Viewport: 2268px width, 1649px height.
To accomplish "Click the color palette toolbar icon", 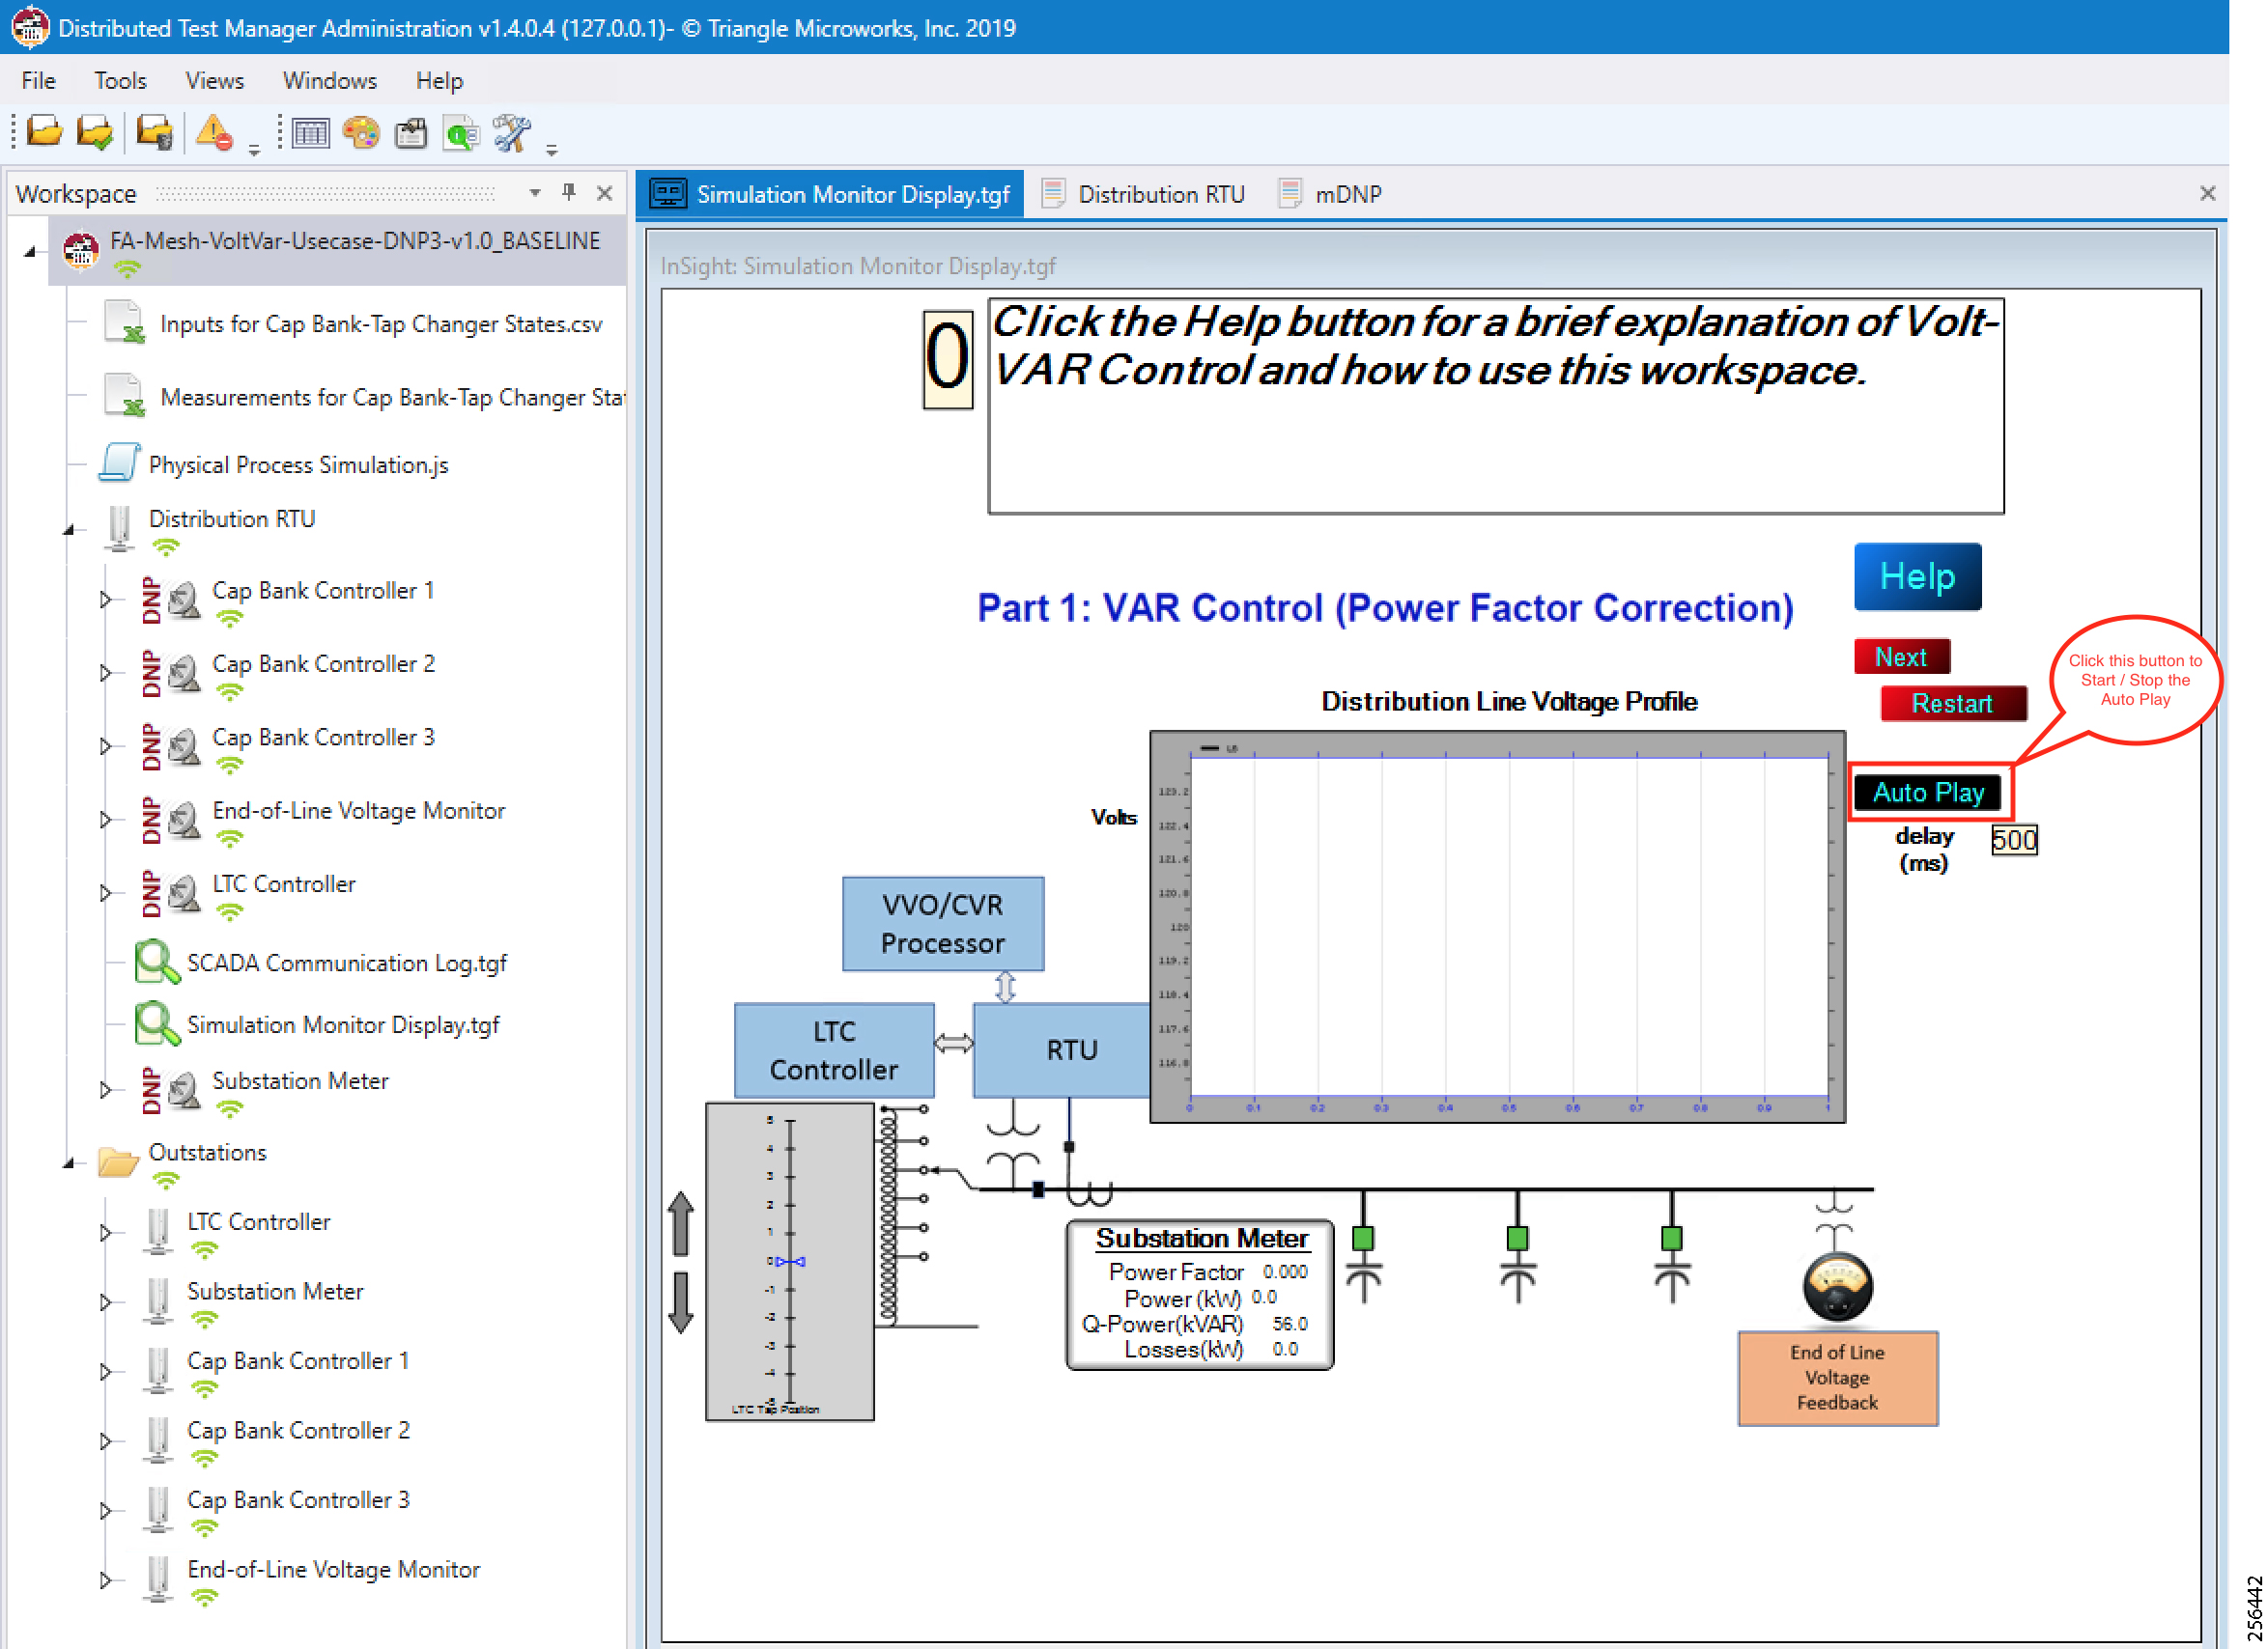I will coord(361,132).
